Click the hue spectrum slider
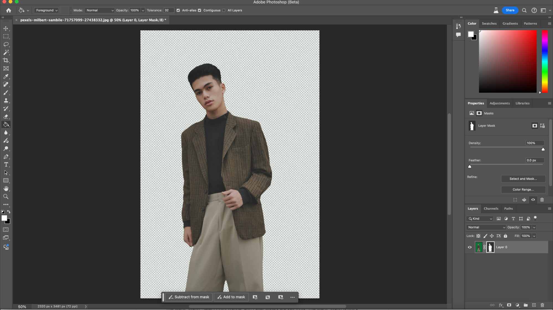The image size is (553, 310). point(544,61)
